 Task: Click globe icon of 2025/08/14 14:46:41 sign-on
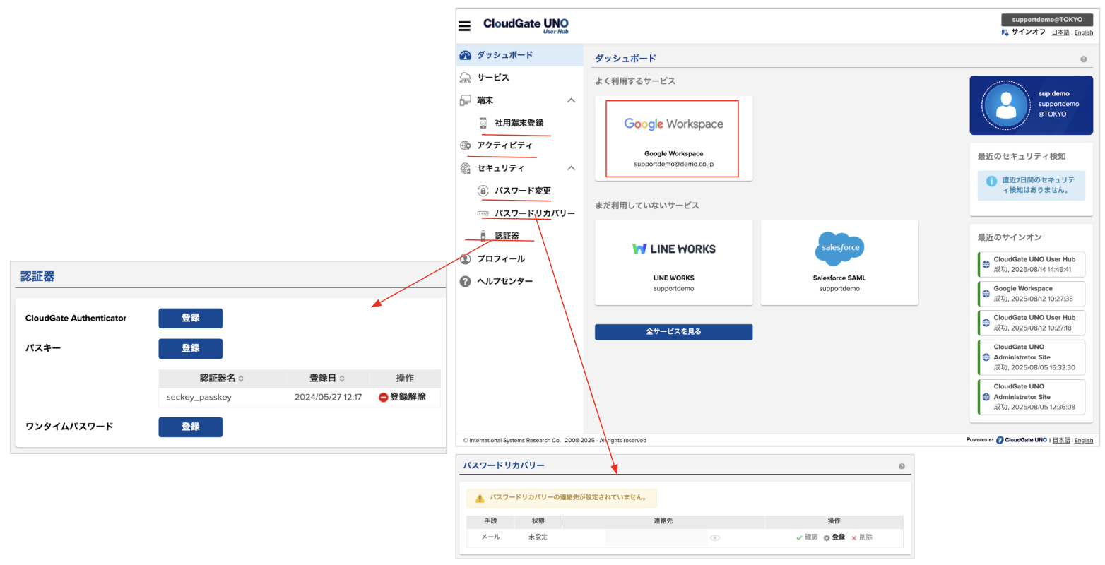(x=986, y=264)
